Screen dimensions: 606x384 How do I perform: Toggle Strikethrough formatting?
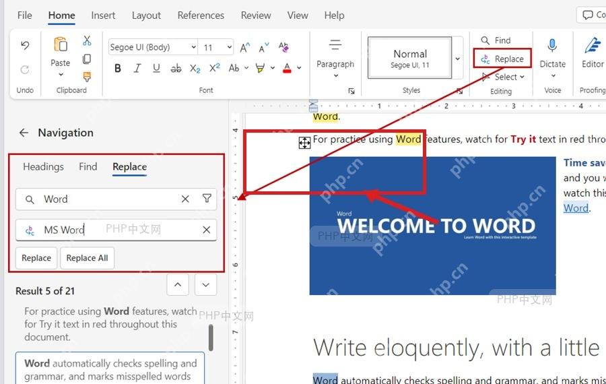point(176,69)
